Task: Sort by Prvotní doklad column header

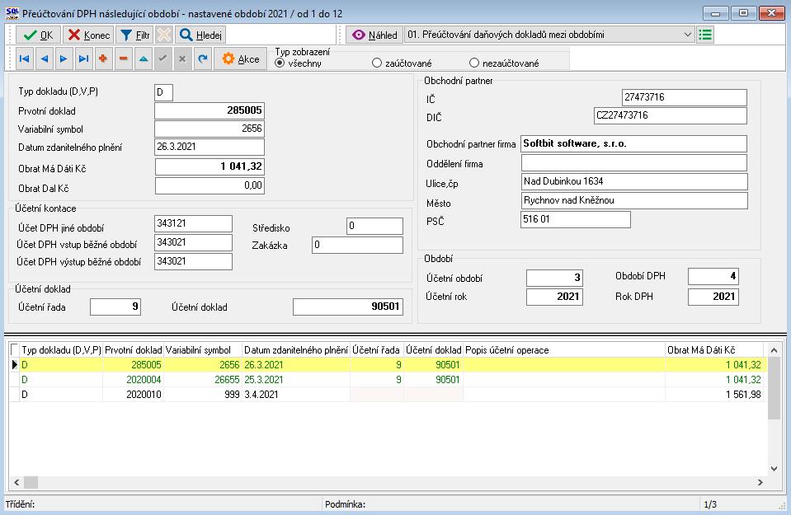Action: tap(133, 350)
